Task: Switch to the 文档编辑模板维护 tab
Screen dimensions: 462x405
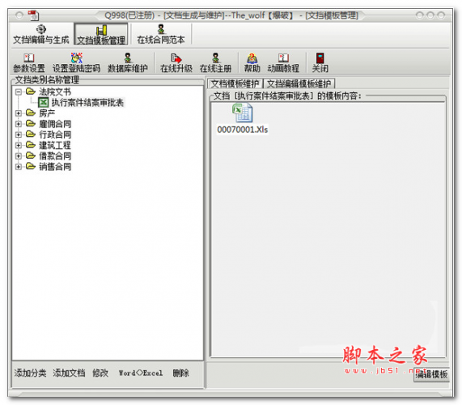Action: (x=299, y=83)
